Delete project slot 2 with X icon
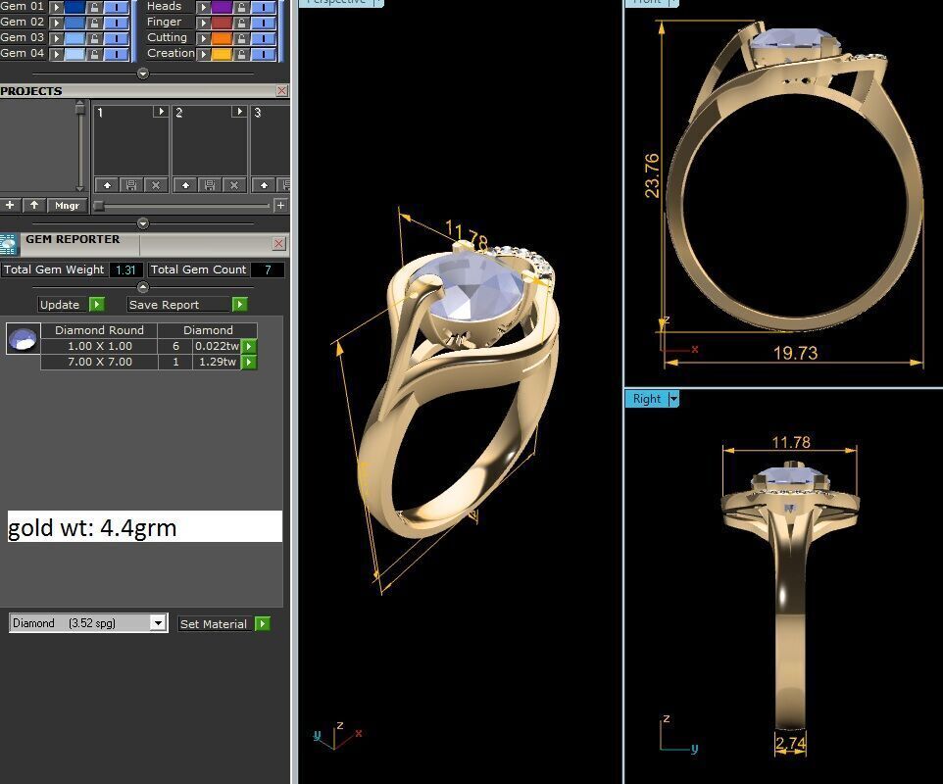 pyautogui.click(x=234, y=185)
